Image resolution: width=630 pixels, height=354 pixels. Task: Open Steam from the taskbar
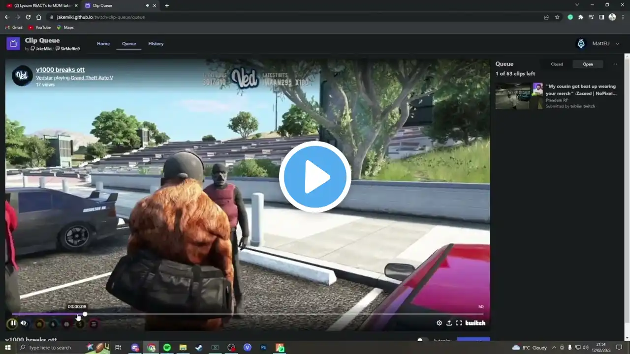(x=199, y=348)
